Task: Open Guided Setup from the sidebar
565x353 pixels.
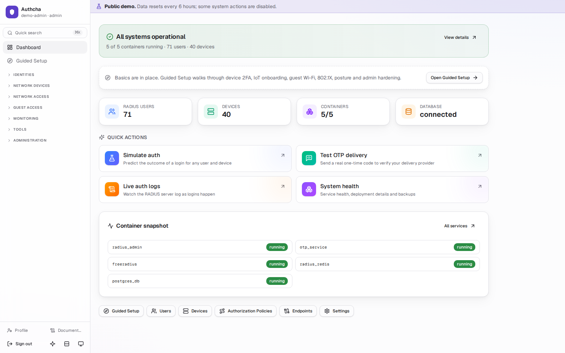Action: (x=45, y=61)
